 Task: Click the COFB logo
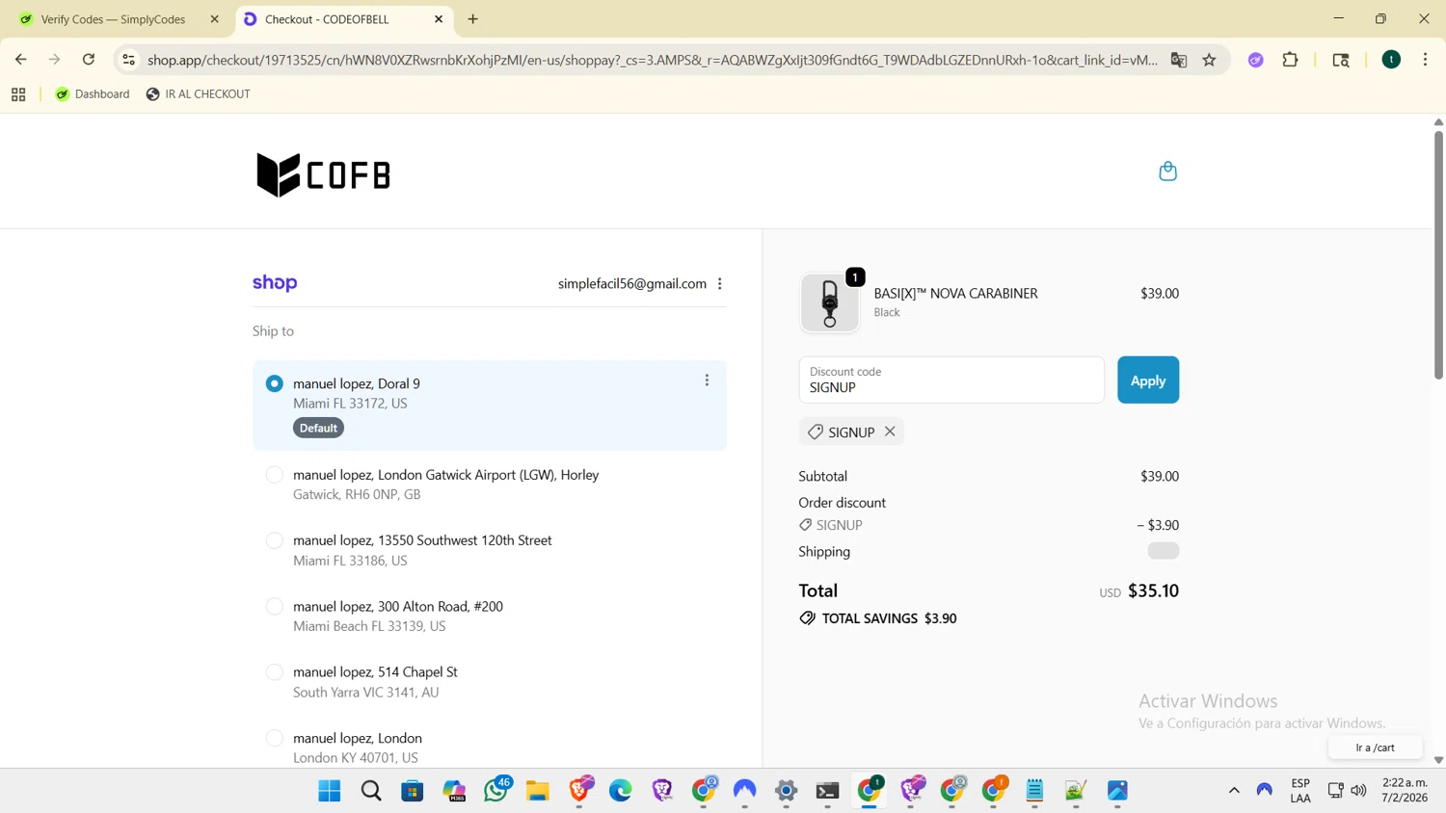pyautogui.click(x=323, y=174)
